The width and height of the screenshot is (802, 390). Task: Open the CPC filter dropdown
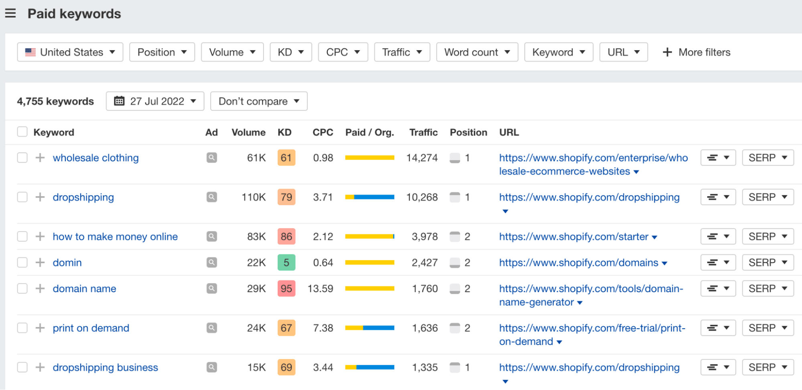343,52
